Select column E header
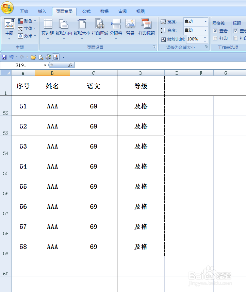This screenshot has width=246, height=292. click(177, 73)
